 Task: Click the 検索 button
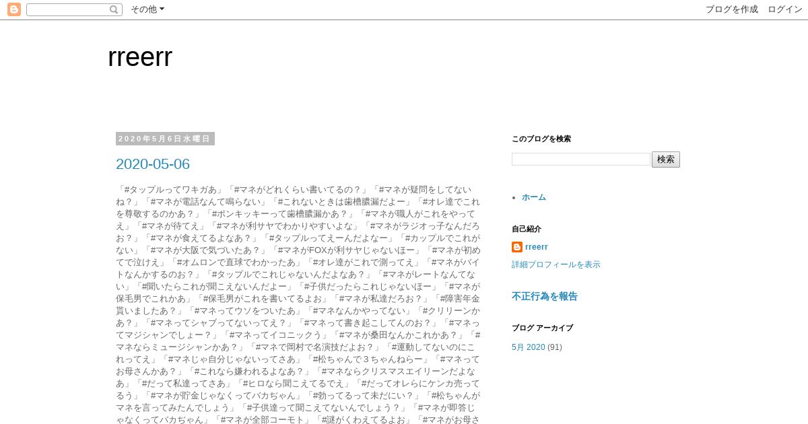tap(666, 160)
